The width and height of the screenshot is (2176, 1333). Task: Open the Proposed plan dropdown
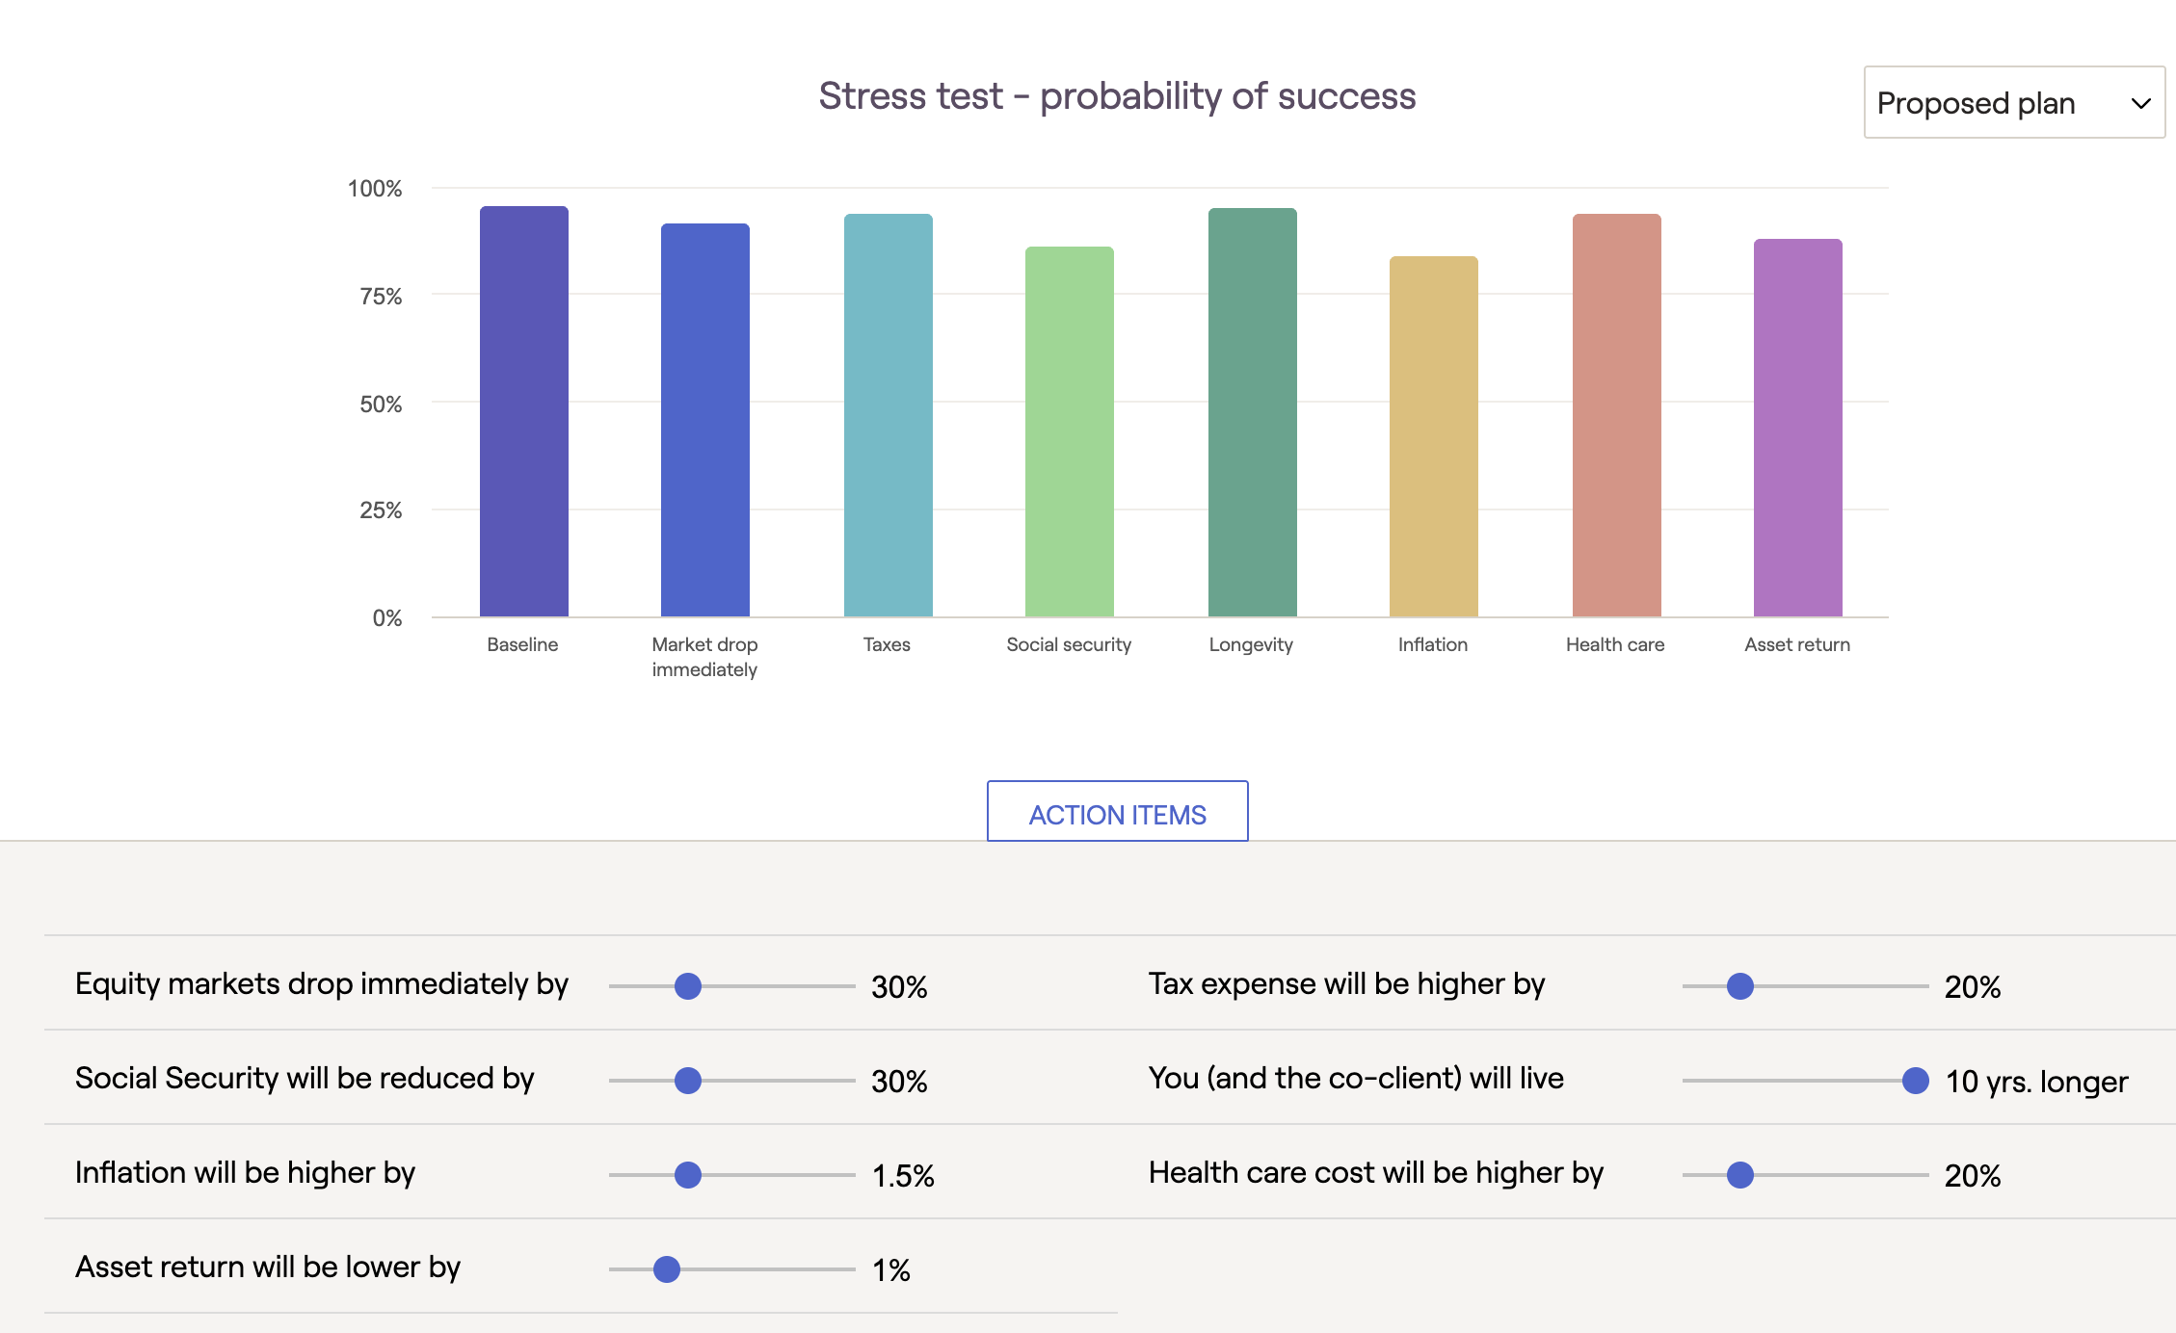2014,102
